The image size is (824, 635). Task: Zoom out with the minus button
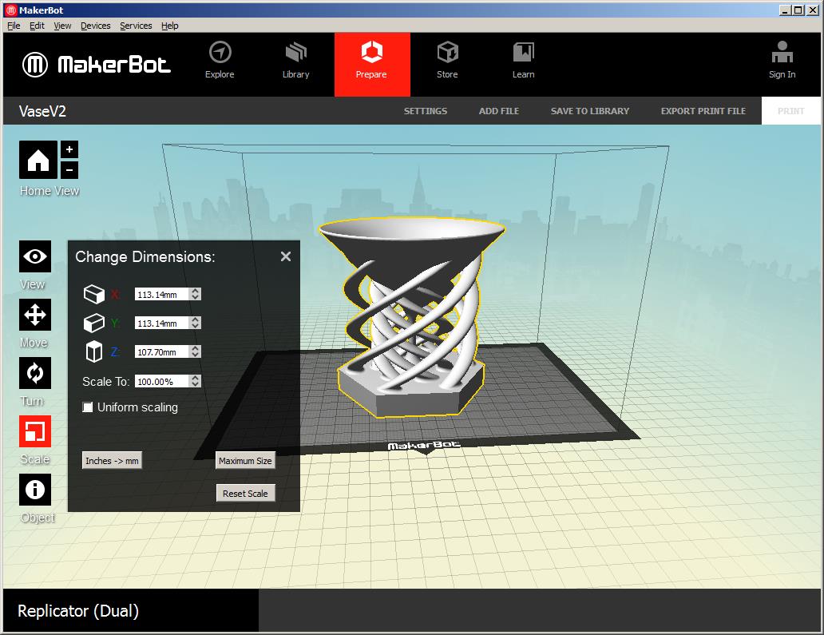pos(69,169)
